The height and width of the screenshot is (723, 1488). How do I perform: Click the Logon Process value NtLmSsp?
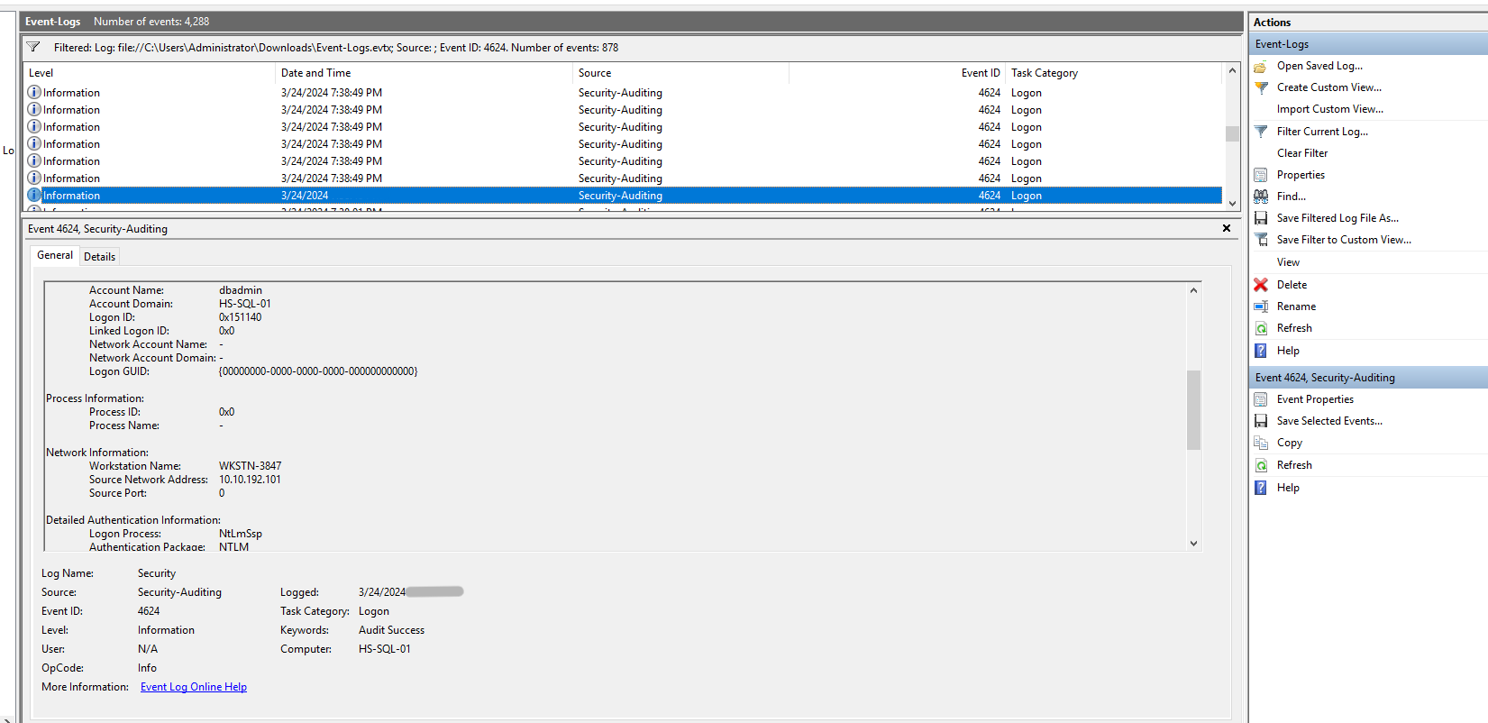[x=241, y=534]
